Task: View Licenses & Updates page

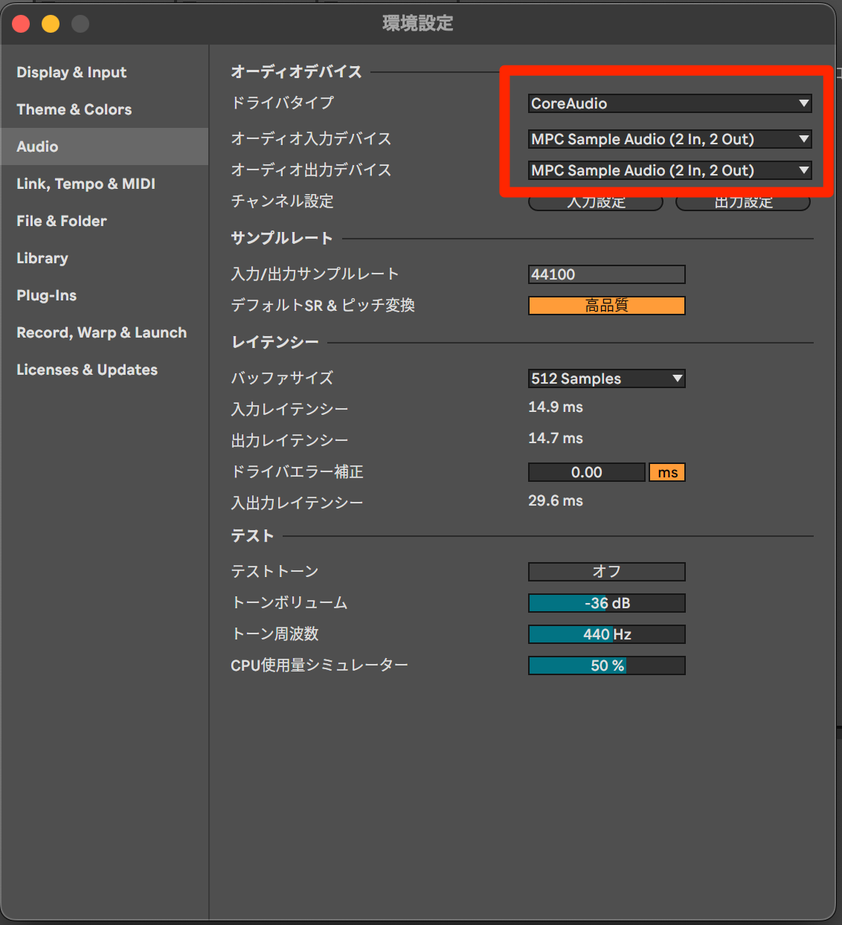Action: [87, 370]
